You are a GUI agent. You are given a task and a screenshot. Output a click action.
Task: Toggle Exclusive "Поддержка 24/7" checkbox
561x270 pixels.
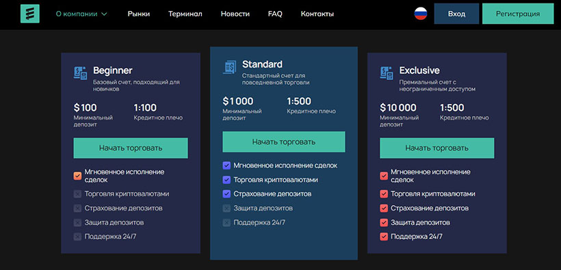(384, 237)
